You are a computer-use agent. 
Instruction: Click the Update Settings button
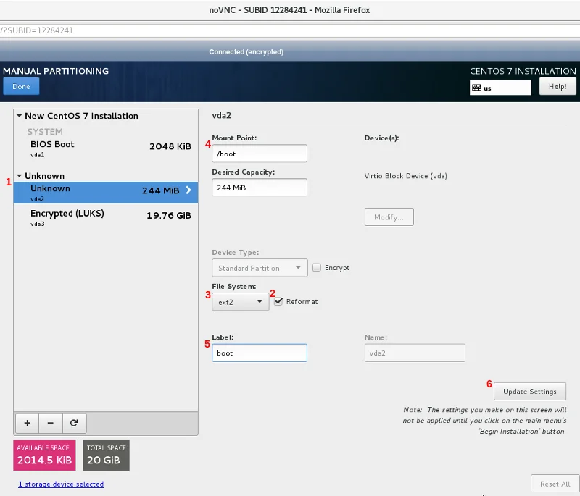tap(529, 392)
